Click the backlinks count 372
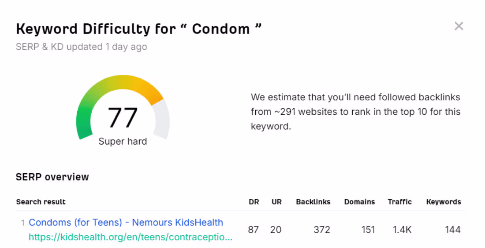The width and height of the screenshot is (485, 248). [x=322, y=230]
